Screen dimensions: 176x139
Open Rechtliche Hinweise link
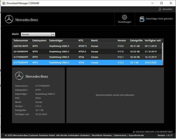102,135
